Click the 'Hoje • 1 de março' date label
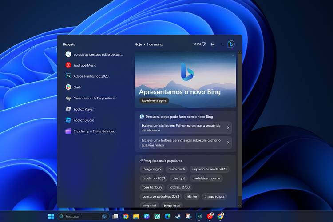The height and width of the screenshot is (222, 333). (x=149, y=44)
